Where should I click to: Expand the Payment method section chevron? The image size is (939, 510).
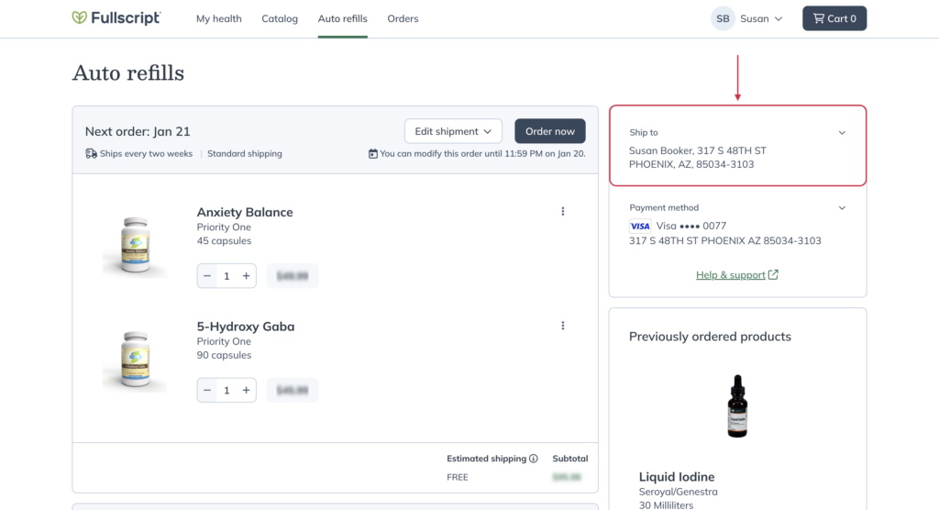pyautogui.click(x=842, y=208)
